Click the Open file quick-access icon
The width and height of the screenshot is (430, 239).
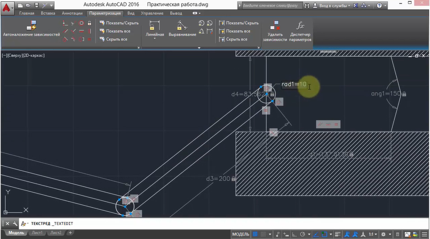[x=28, y=5]
